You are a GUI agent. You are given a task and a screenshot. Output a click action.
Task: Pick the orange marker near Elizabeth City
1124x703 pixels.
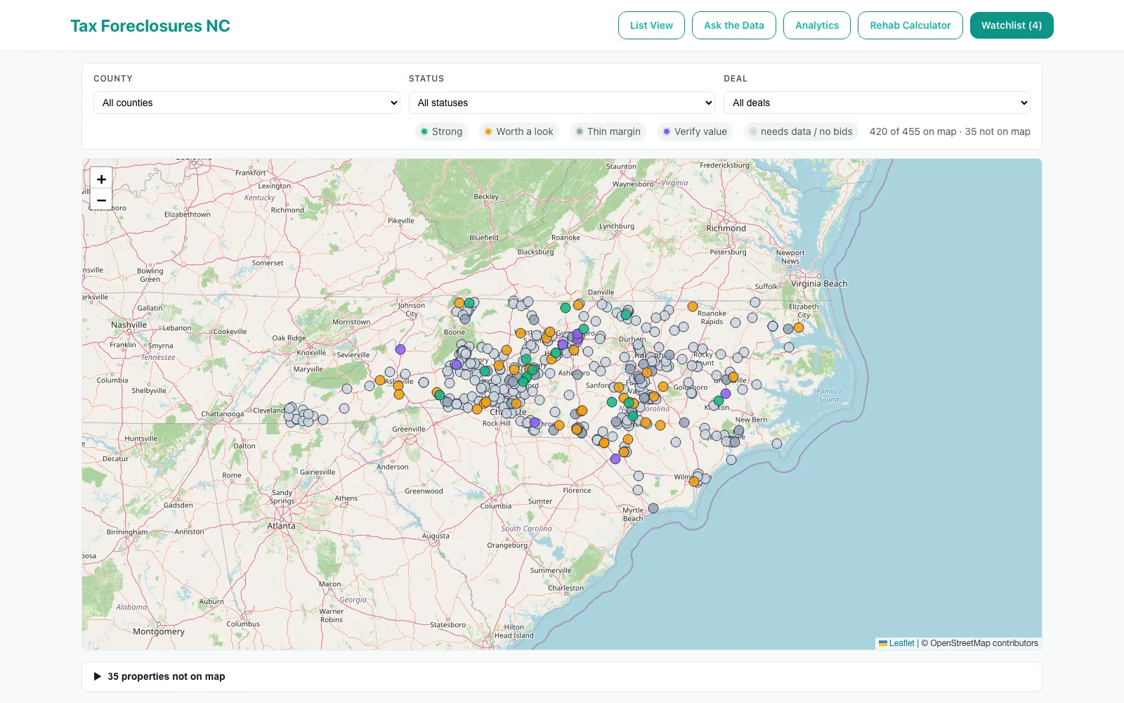799,328
